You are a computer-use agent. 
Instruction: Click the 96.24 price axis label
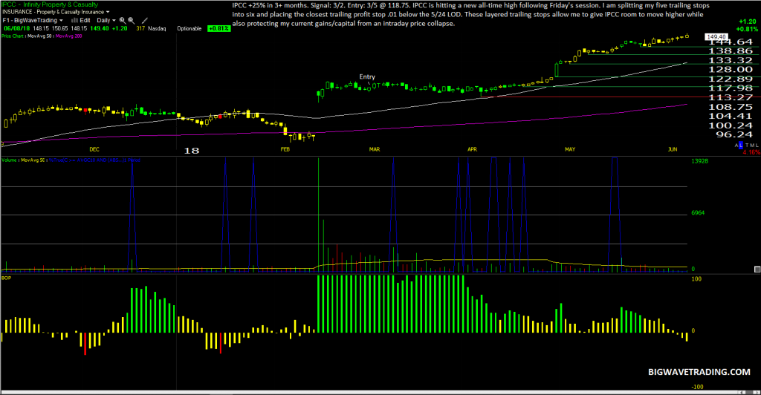click(734, 134)
